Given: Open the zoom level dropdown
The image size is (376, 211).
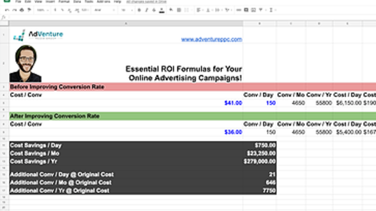Looking at the screenshot, I should click(42, 10).
